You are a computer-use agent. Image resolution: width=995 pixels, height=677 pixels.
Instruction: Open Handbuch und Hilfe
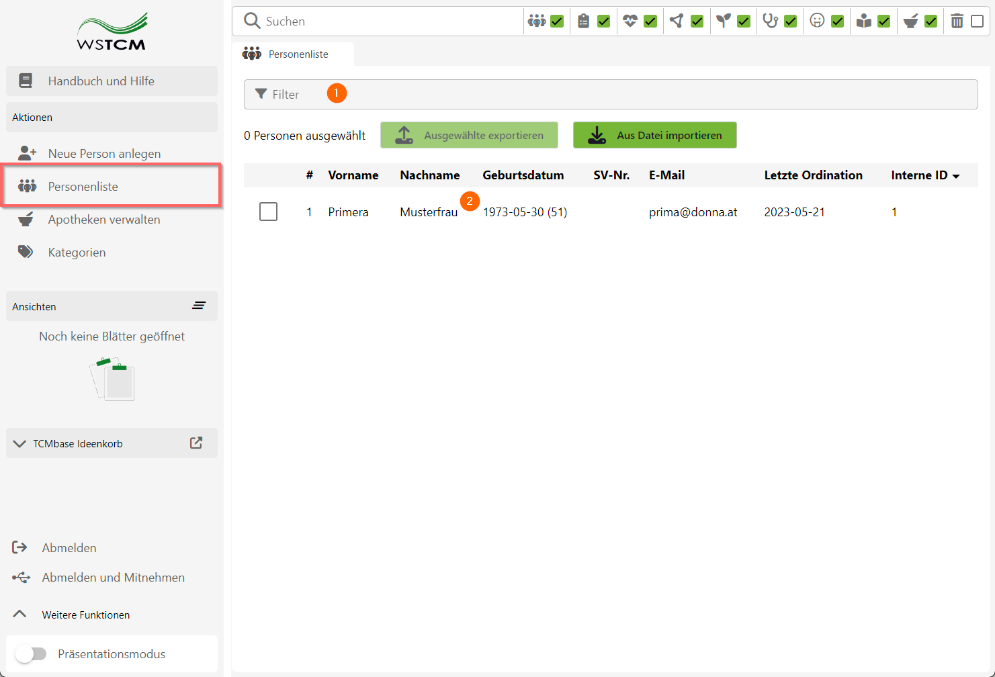tap(101, 81)
